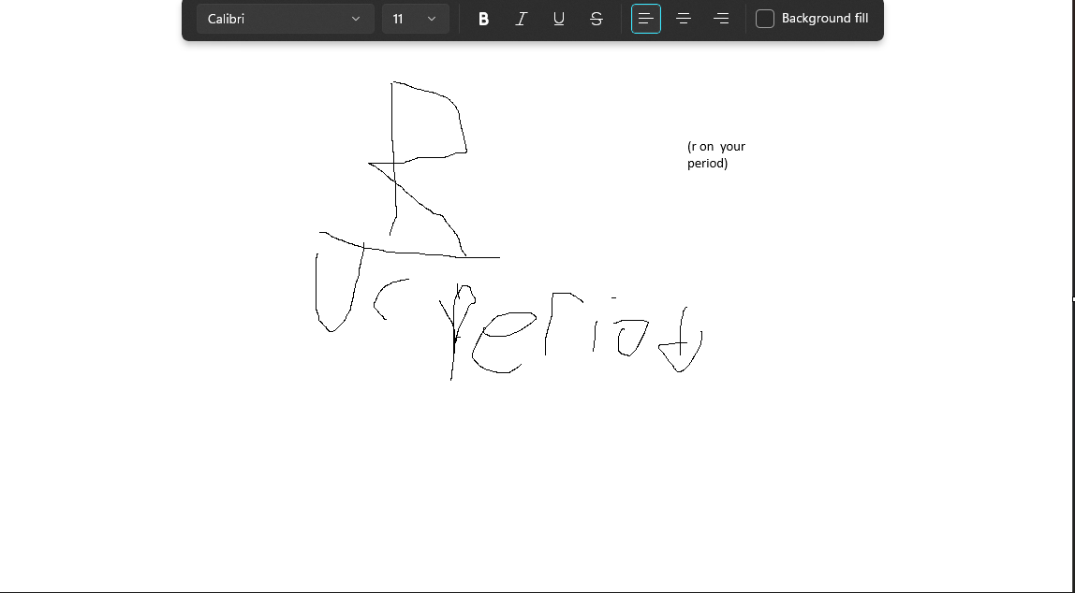Toggle Strikethrough text formatting
The width and height of the screenshot is (1075, 593).
tap(596, 19)
